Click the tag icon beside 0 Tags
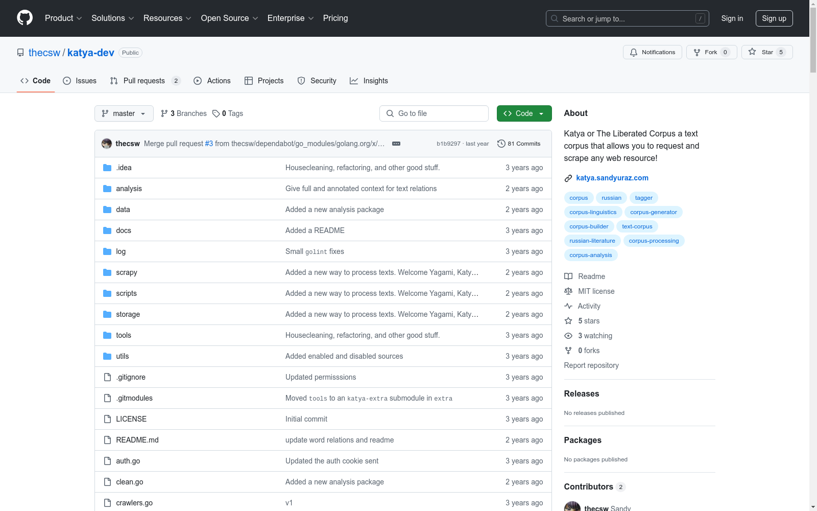This screenshot has height=511, width=817. point(216,113)
